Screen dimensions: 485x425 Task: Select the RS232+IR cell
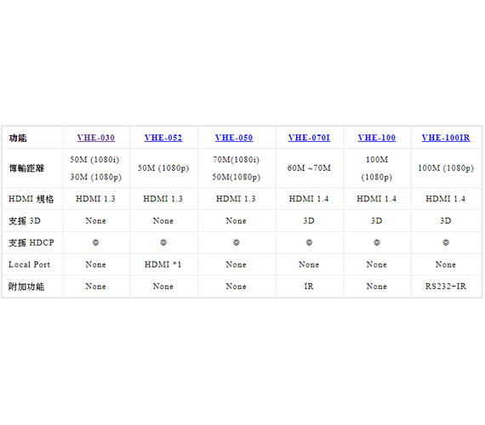446,286
